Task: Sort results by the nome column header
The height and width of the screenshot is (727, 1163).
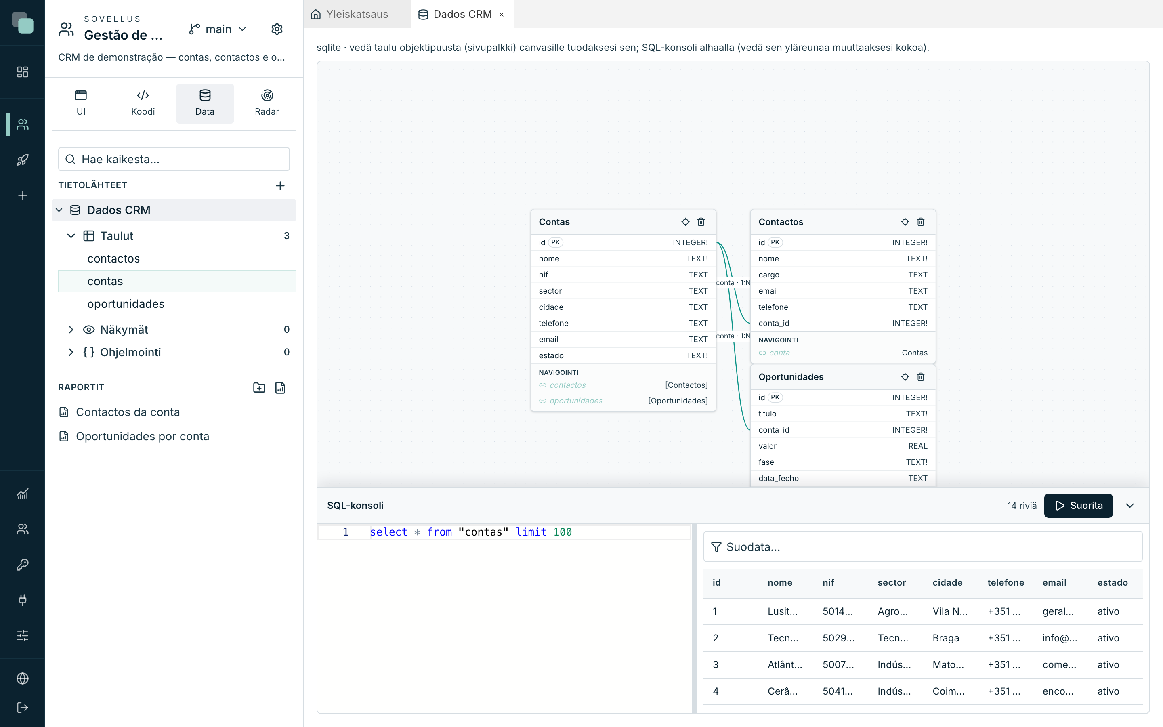Action: point(779,583)
